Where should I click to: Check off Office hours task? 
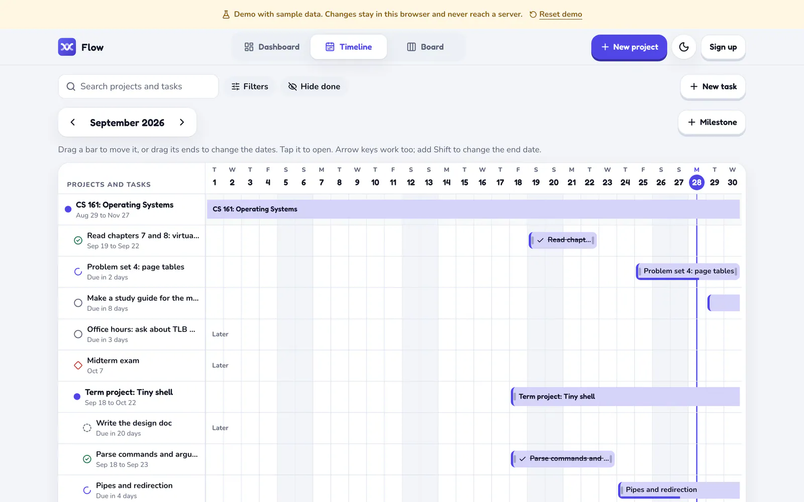point(78,334)
